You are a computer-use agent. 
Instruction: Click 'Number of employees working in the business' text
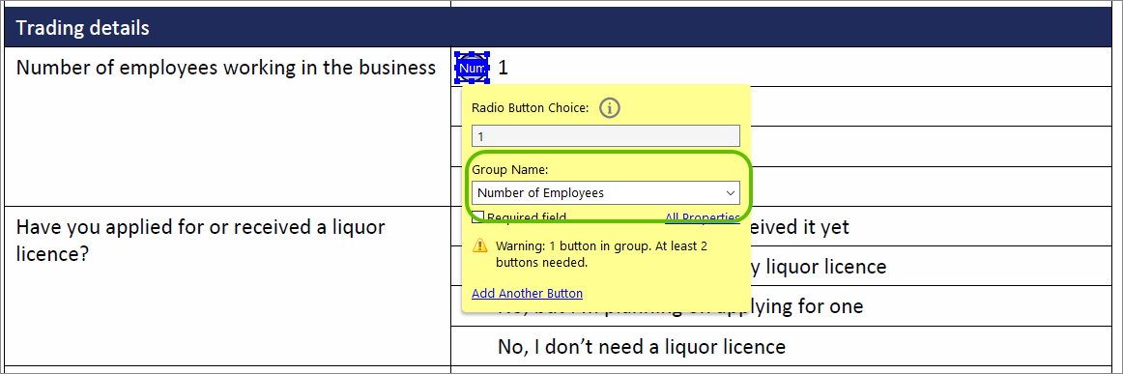pos(225,68)
